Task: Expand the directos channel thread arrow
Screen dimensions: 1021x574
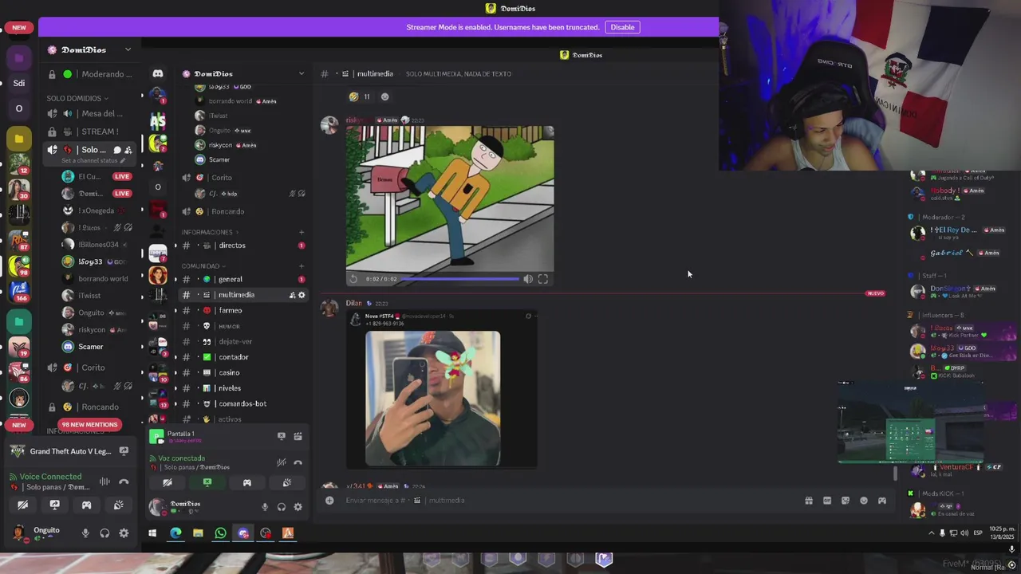Action: pyautogui.click(x=176, y=246)
